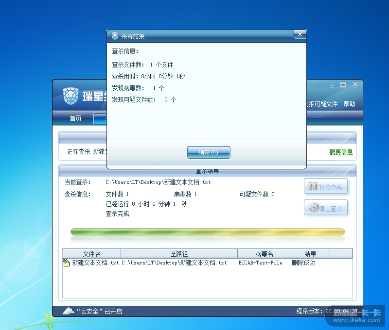389x330 pixels.
Task: Sort by 全路径 column header
Action: (x=179, y=254)
